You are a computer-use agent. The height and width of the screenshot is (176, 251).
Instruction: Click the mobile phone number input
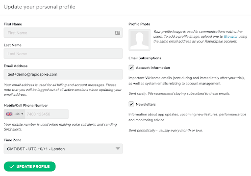pos(47,114)
